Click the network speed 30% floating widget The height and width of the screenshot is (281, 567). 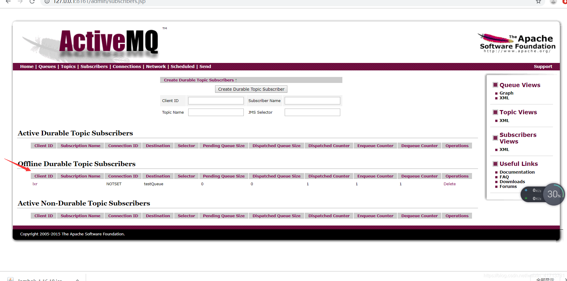554,194
